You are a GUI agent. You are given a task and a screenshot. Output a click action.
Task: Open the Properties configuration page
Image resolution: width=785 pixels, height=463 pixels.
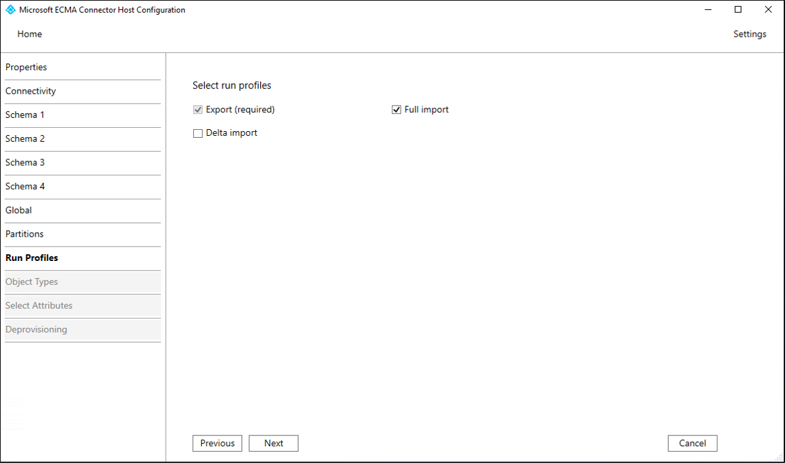26,67
